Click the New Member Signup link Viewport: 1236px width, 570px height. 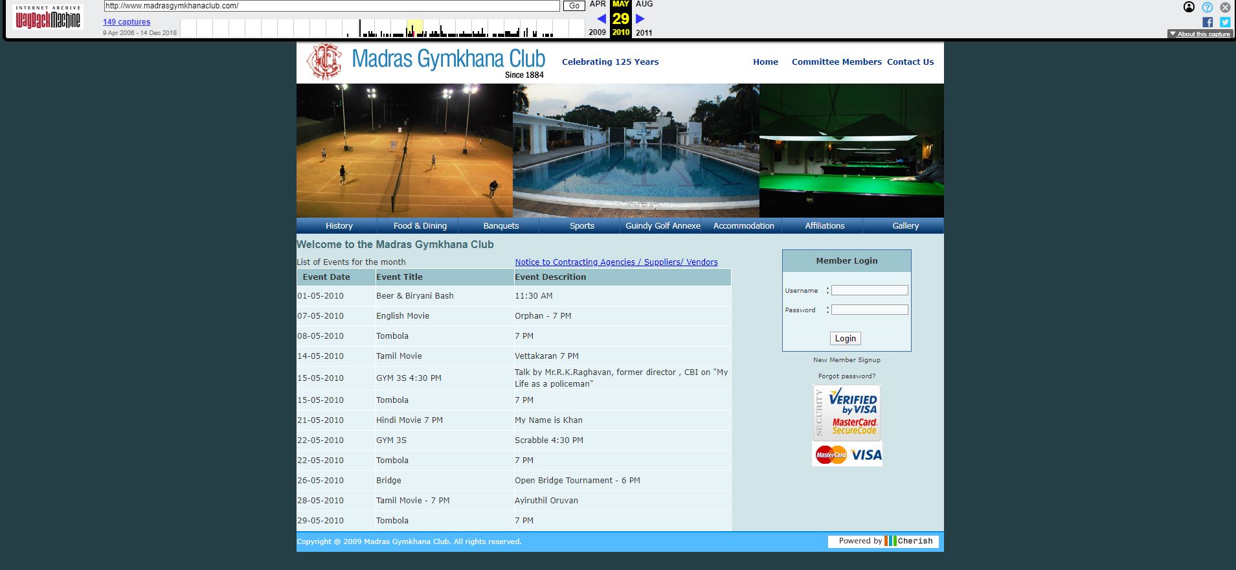(x=846, y=360)
